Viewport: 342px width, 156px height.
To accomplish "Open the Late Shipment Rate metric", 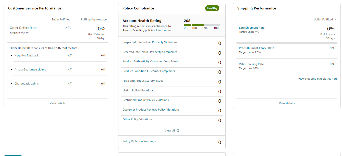I will (x=252, y=28).
